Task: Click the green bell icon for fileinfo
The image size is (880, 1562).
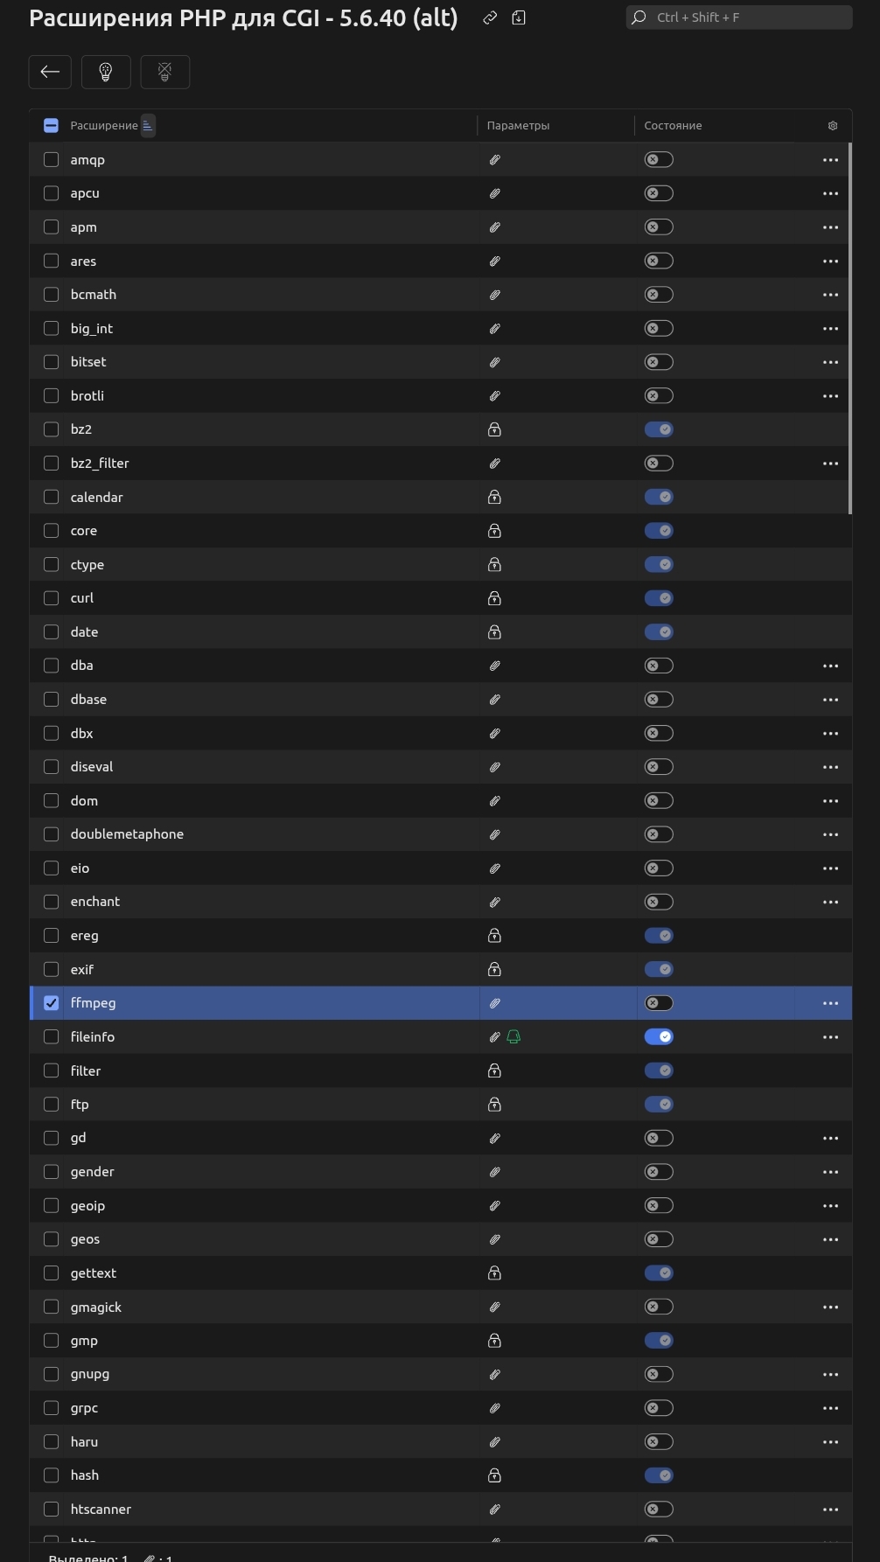Action: 513,1037
